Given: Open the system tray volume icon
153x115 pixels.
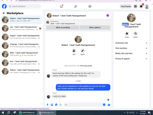Looking at the screenshot, I should point(130,113).
